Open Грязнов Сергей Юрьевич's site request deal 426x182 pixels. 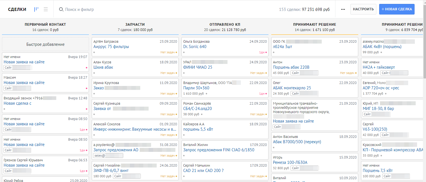pyautogui.click(x=24, y=165)
